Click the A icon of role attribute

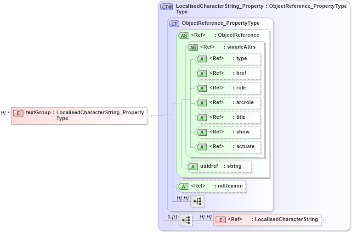202,88
